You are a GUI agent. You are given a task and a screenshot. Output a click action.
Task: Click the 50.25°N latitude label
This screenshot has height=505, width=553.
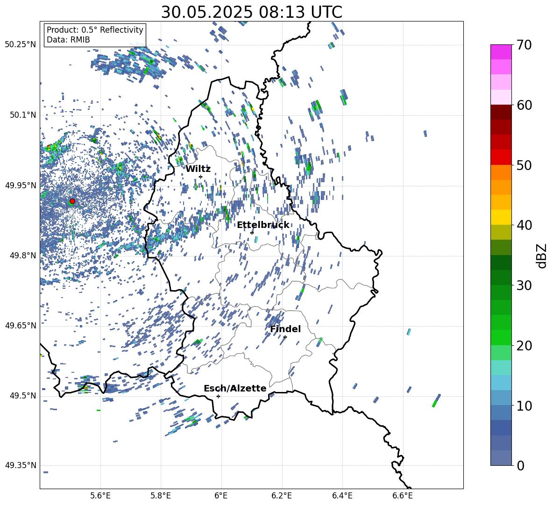(x=21, y=45)
